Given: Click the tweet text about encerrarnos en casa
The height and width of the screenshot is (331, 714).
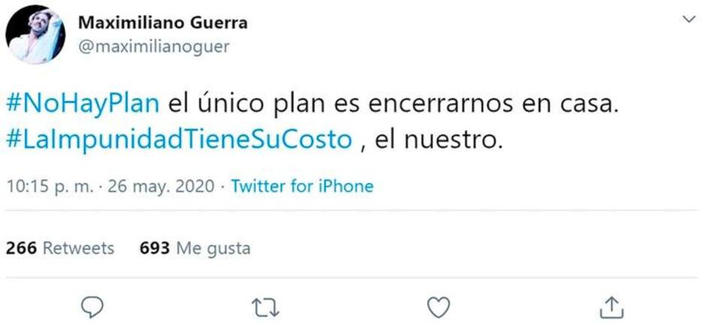Looking at the screenshot, I should point(313,122).
